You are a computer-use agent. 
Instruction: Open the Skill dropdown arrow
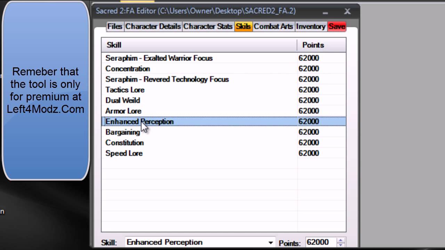(x=270, y=243)
